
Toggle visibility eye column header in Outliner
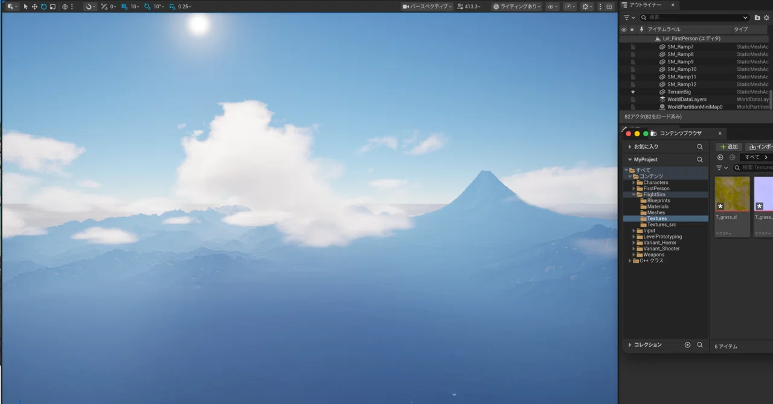[x=624, y=29]
